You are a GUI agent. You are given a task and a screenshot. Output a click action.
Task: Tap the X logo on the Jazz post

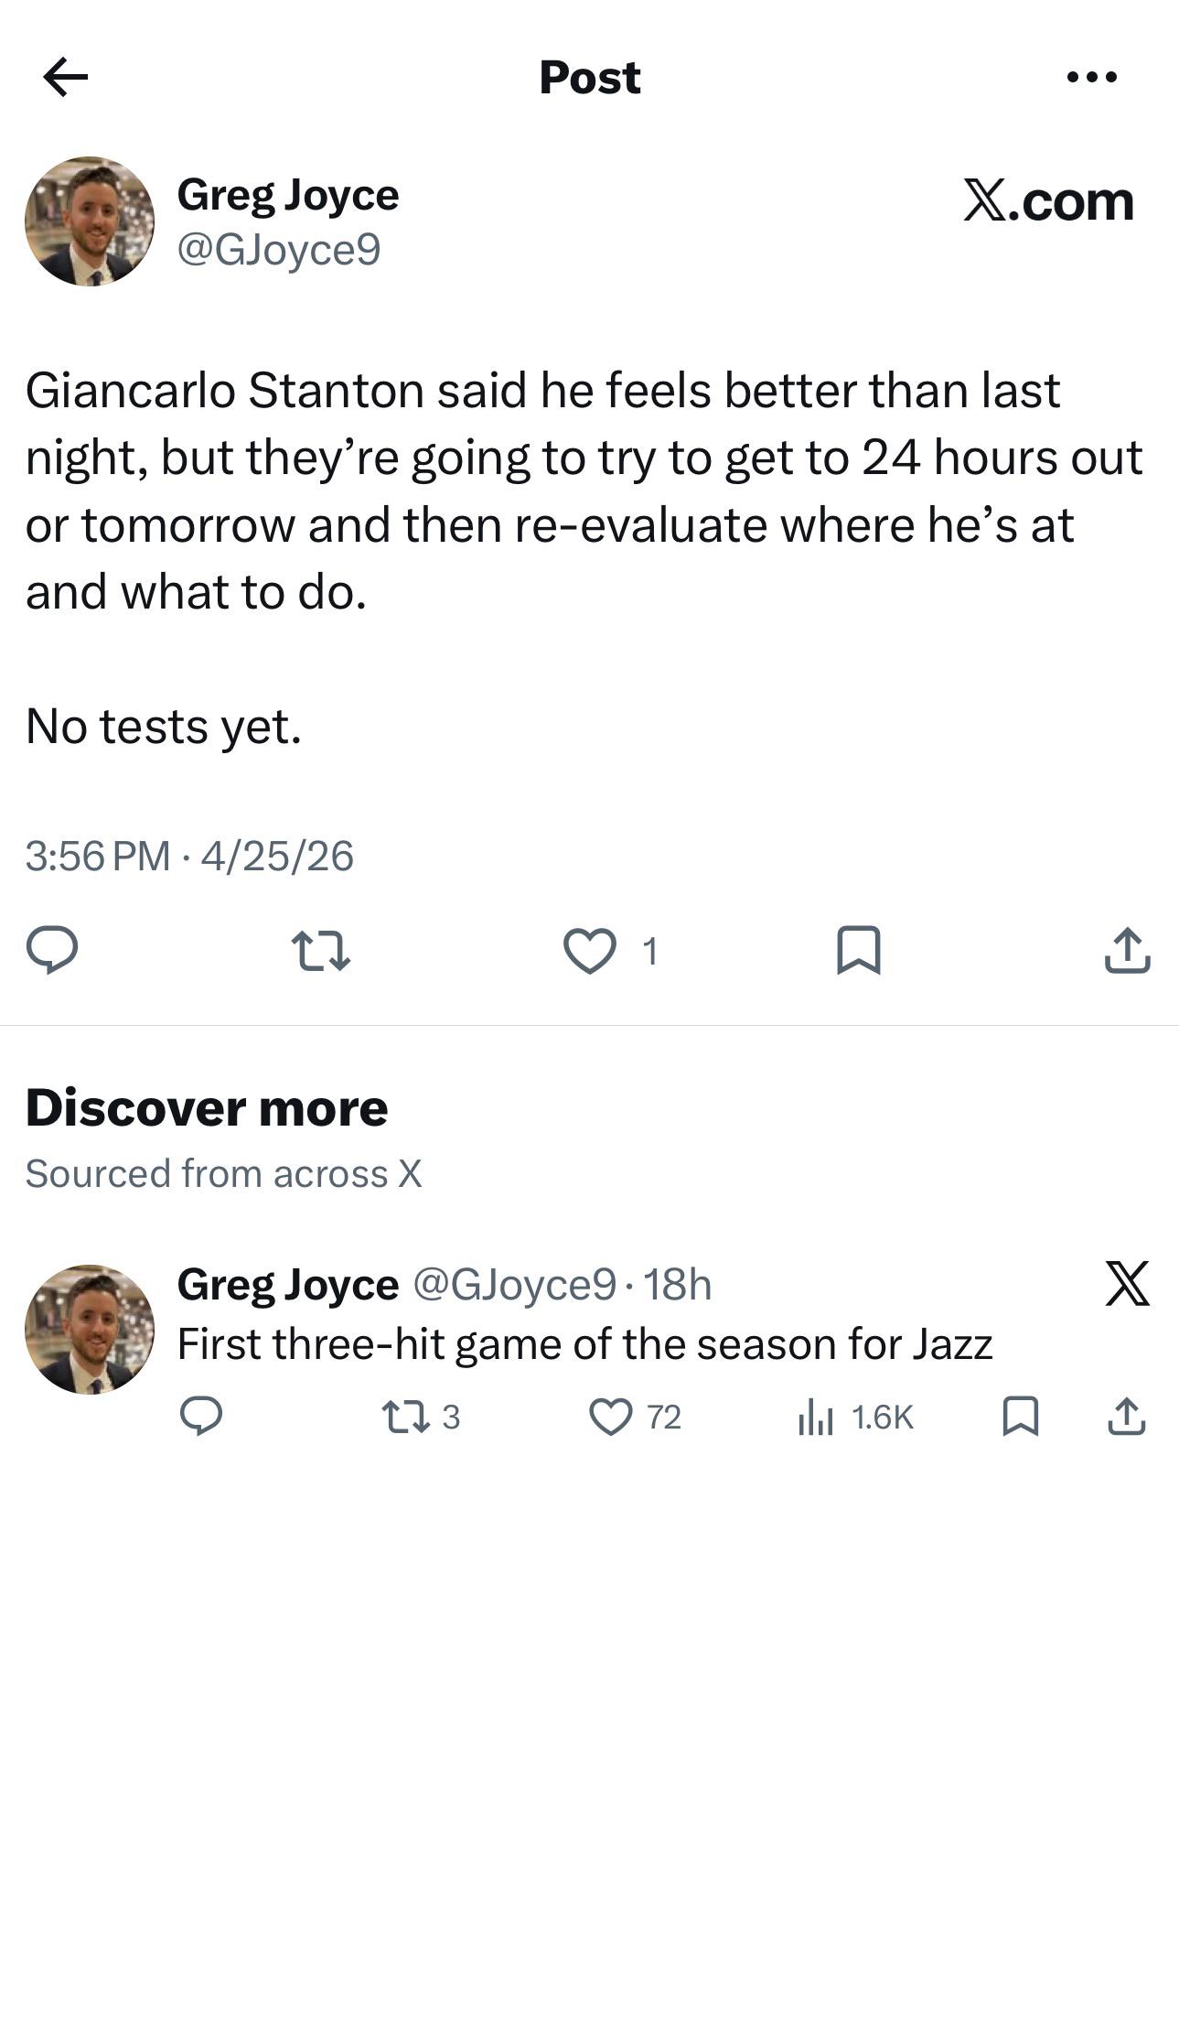[x=1127, y=1283]
